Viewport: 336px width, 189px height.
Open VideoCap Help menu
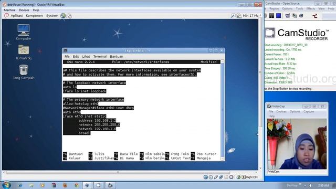coord(271,116)
